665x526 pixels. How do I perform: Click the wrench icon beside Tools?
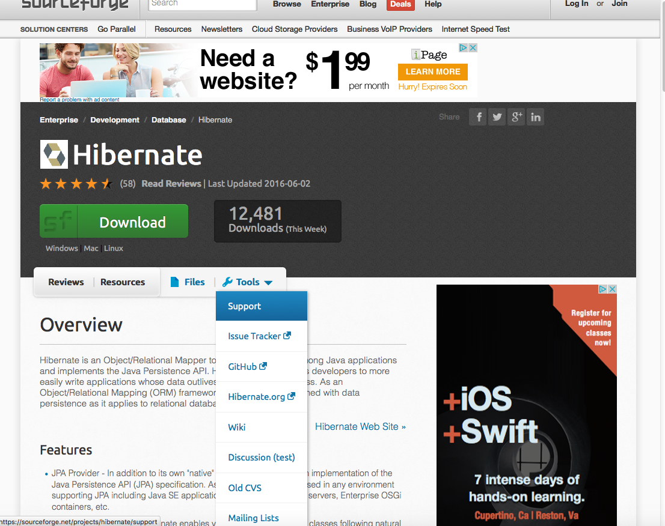pyautogui.click(x=227, y=282)
